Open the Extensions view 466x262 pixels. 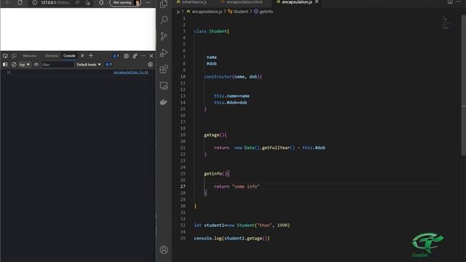(164, 69)
